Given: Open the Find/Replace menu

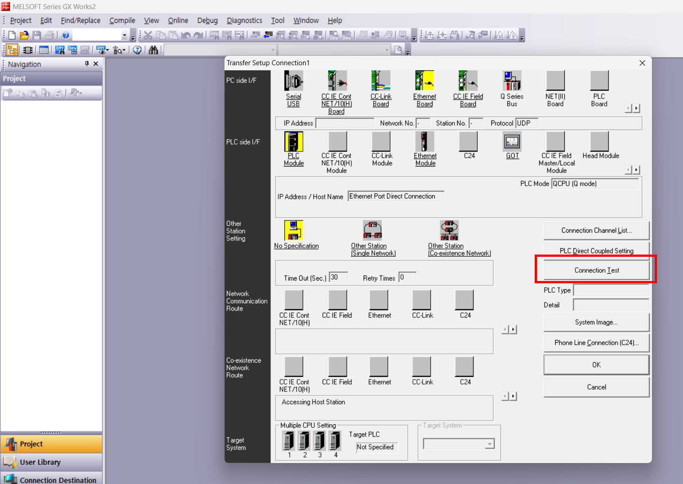Looking at the screenshot, I should (80, 21).
